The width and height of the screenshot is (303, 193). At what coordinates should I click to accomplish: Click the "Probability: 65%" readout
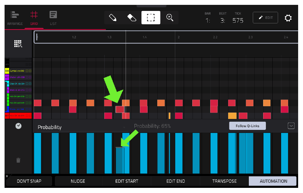point(152,126)
